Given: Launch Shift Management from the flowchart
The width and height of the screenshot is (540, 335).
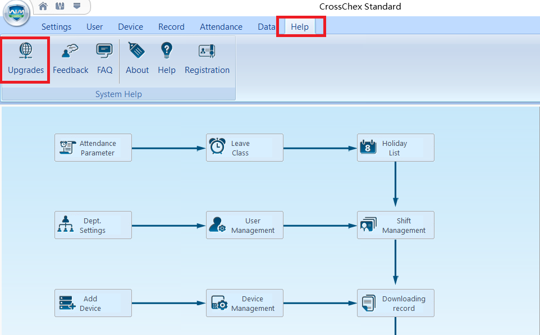Looking at the screenshot, I should [x=396, y=225].
